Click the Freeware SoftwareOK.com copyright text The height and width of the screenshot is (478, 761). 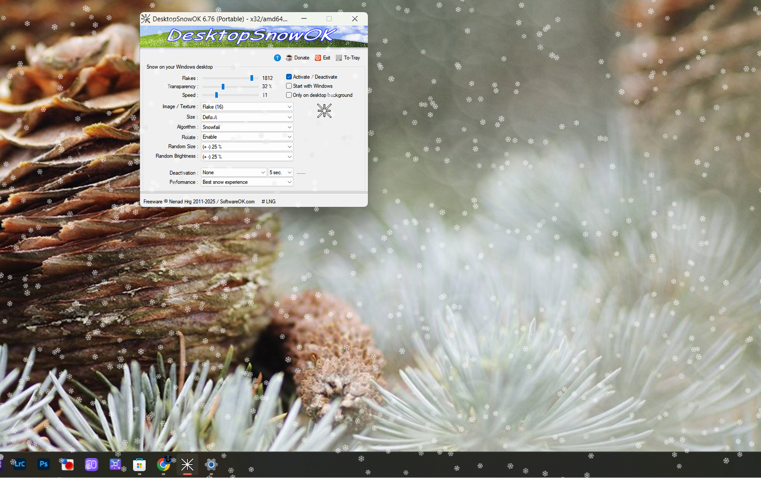pos(199,201)
